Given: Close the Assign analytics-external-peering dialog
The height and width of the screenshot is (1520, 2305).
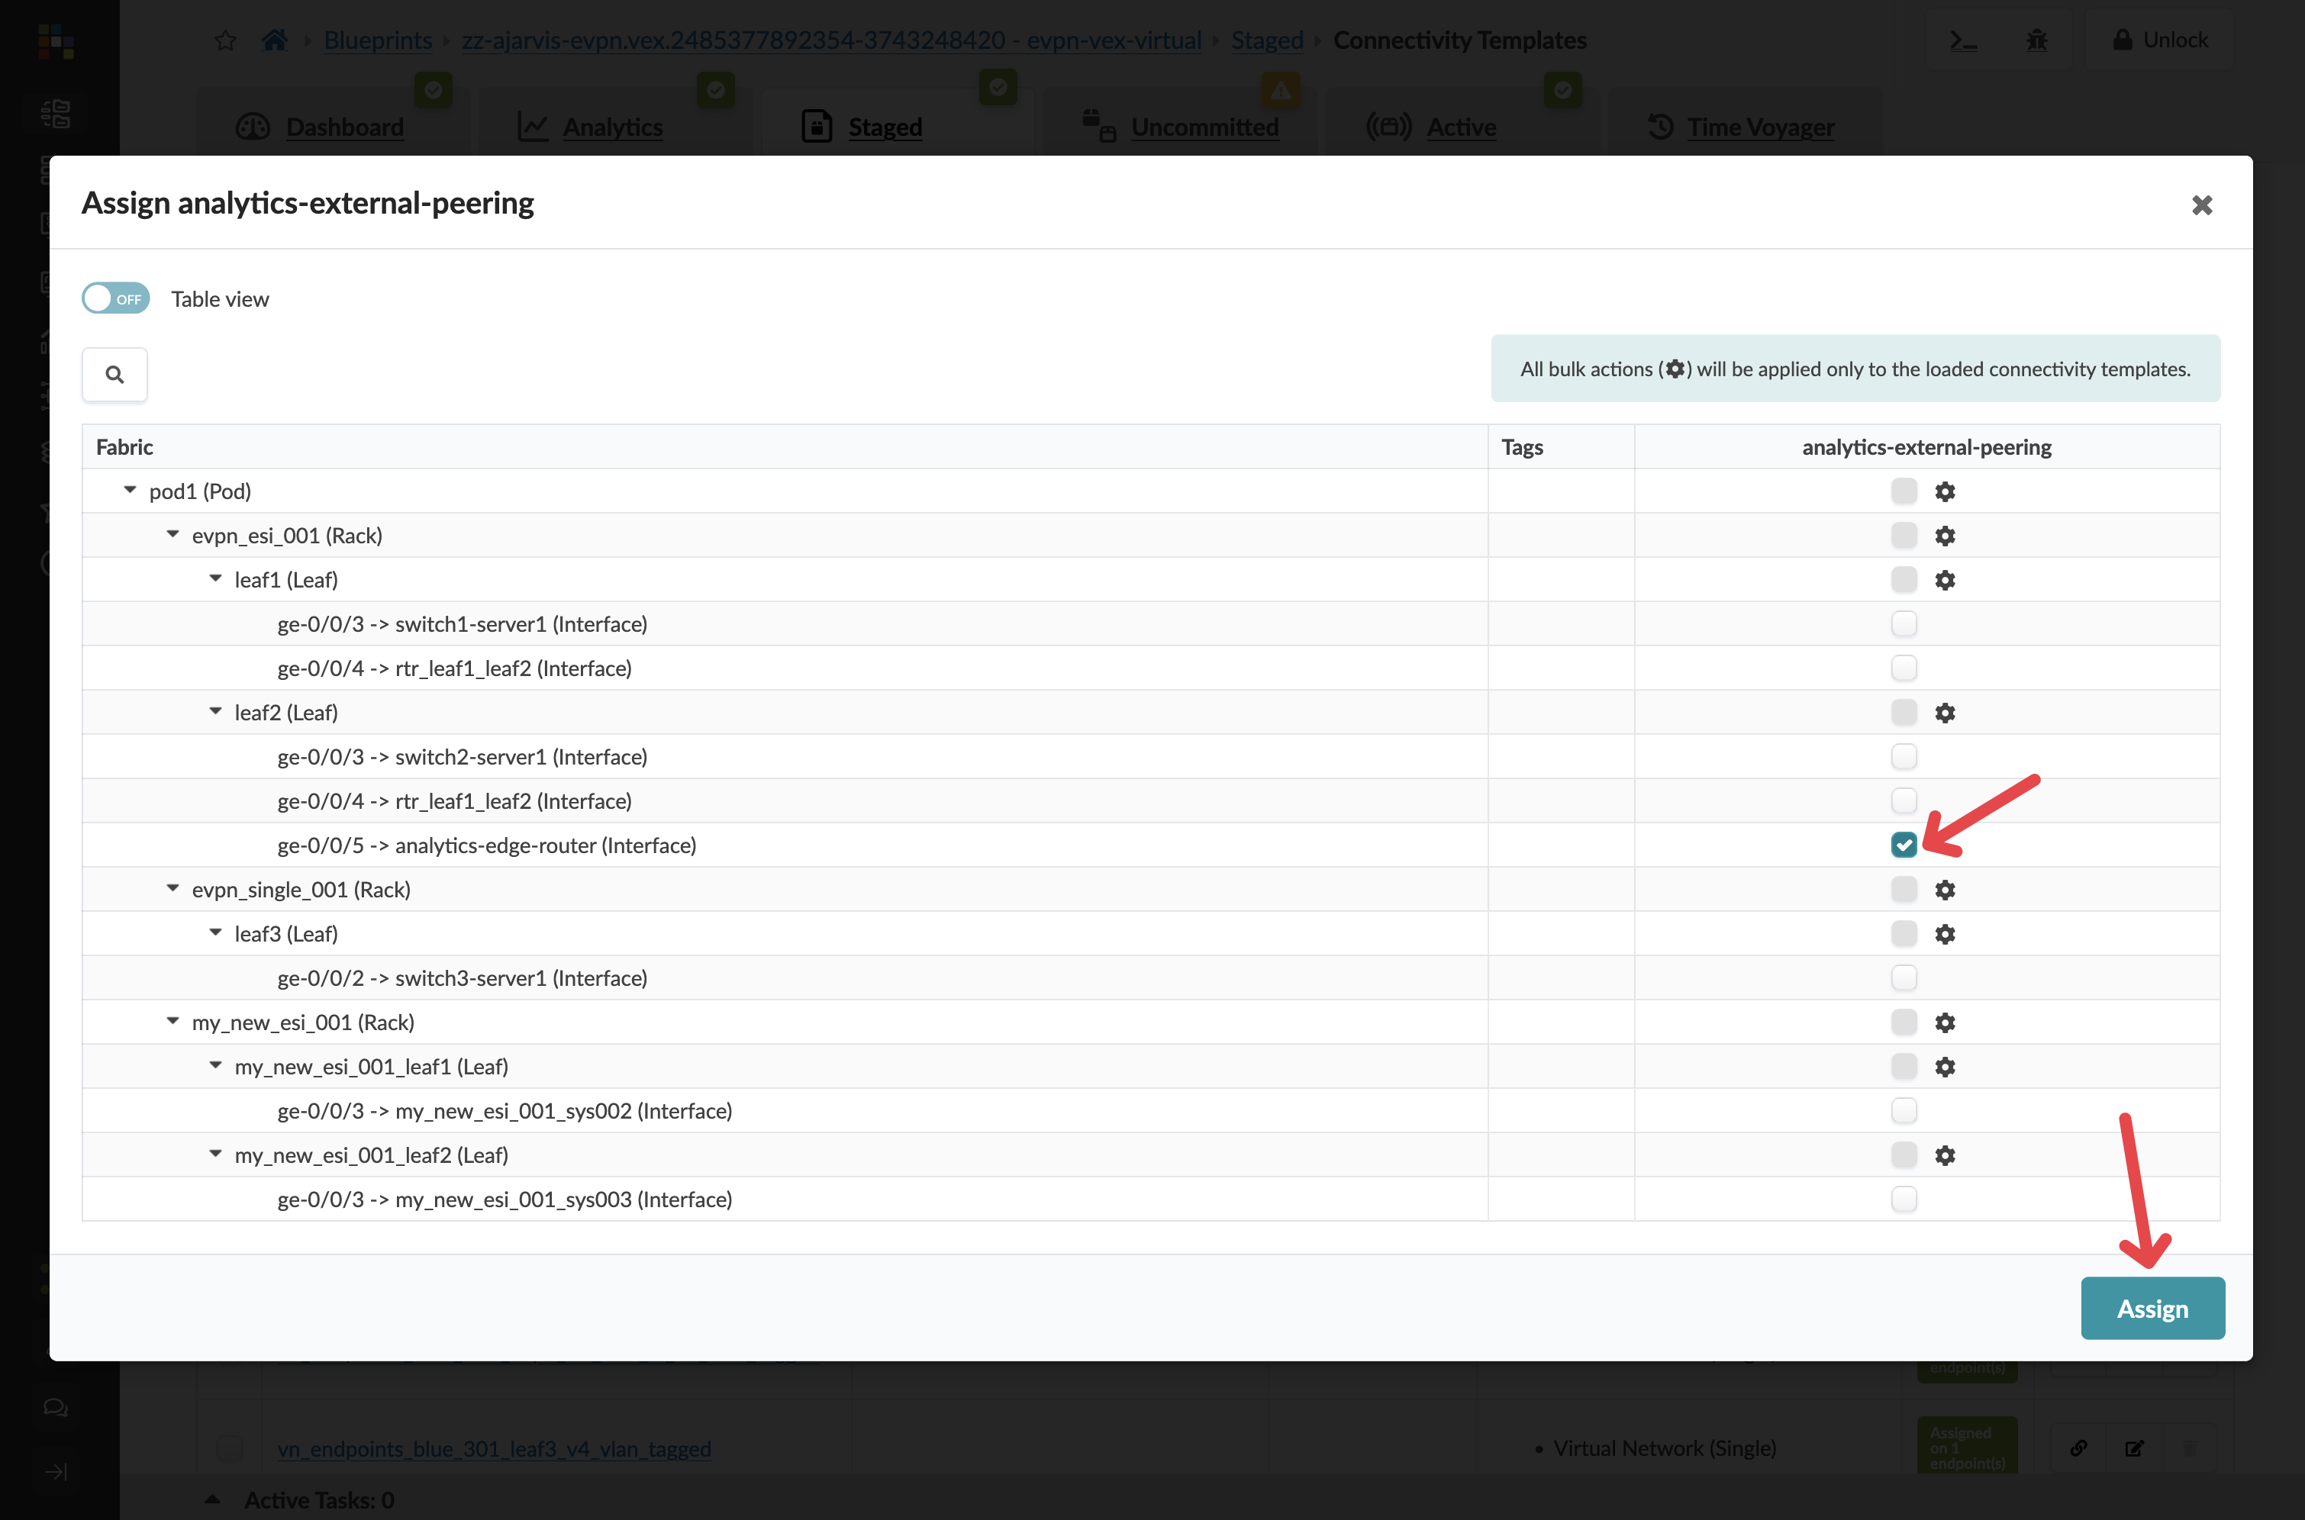Looking at the screenshot, I should click(2202, 204).
